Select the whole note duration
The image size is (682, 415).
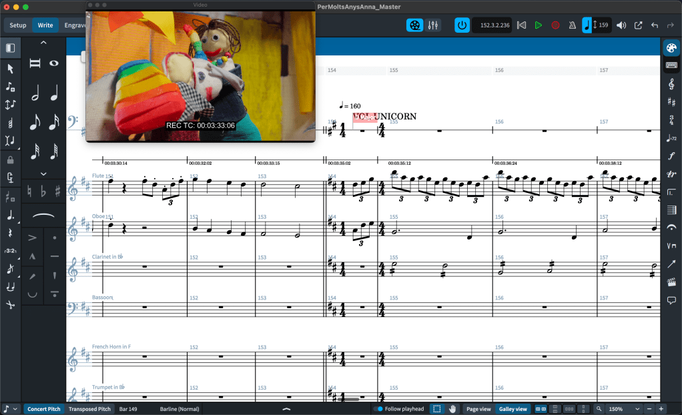coord(54,63)
